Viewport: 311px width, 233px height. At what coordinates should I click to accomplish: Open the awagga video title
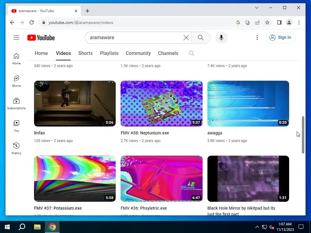(x=215, y=133)
